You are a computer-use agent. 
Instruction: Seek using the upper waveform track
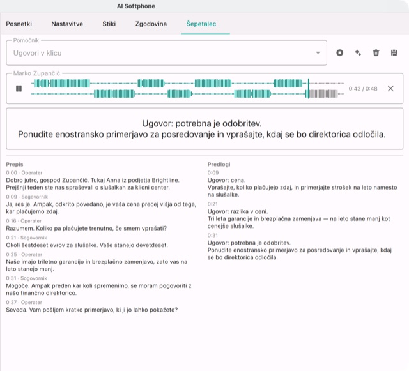pos(188,84)
